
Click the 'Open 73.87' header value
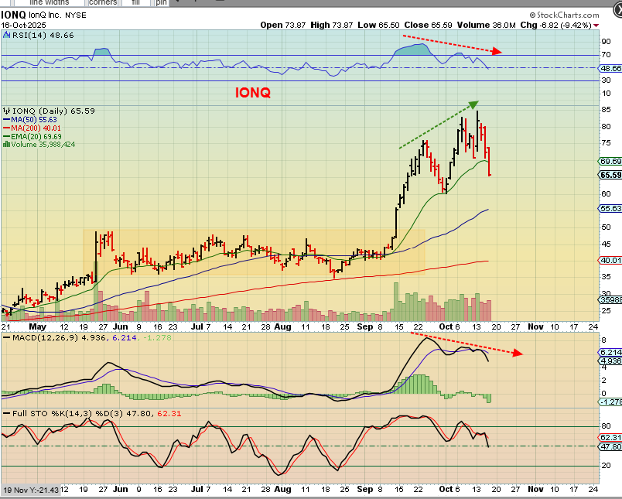[283, 25]
